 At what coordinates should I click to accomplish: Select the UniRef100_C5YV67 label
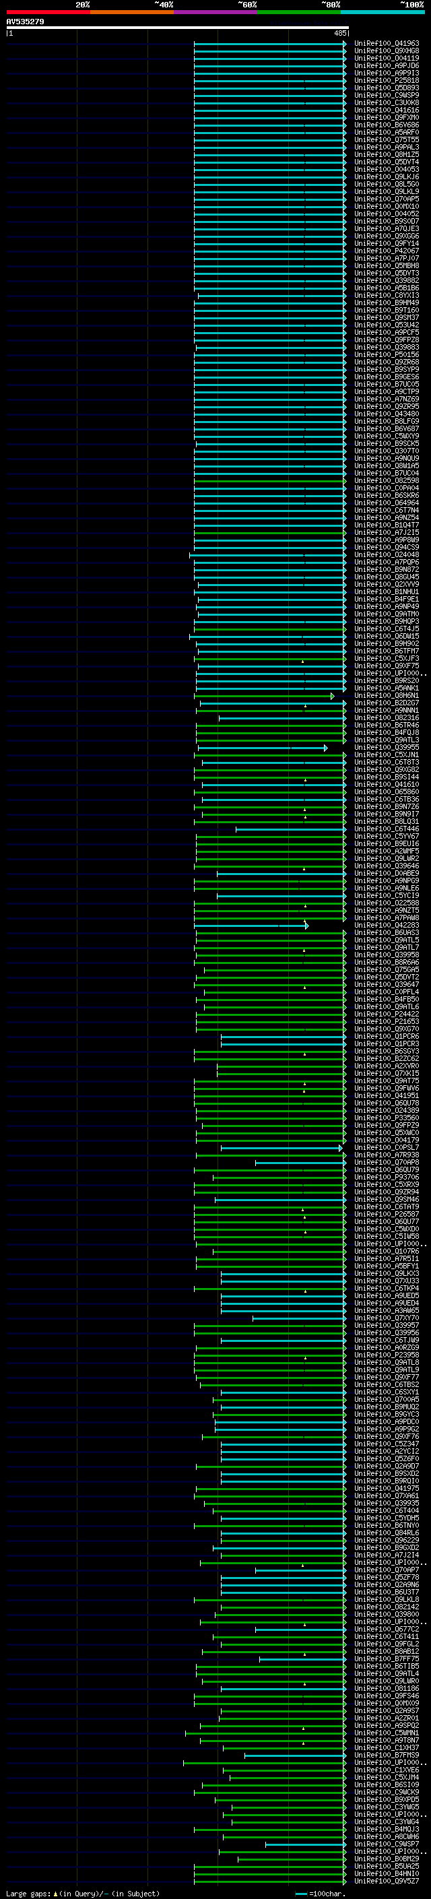[386, 837]
